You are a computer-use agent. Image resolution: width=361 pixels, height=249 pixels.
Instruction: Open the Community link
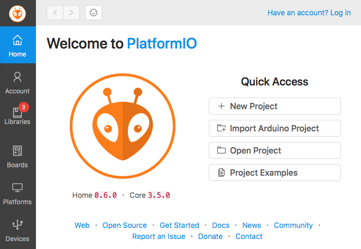pyautogui.click(x=293, y=225)
